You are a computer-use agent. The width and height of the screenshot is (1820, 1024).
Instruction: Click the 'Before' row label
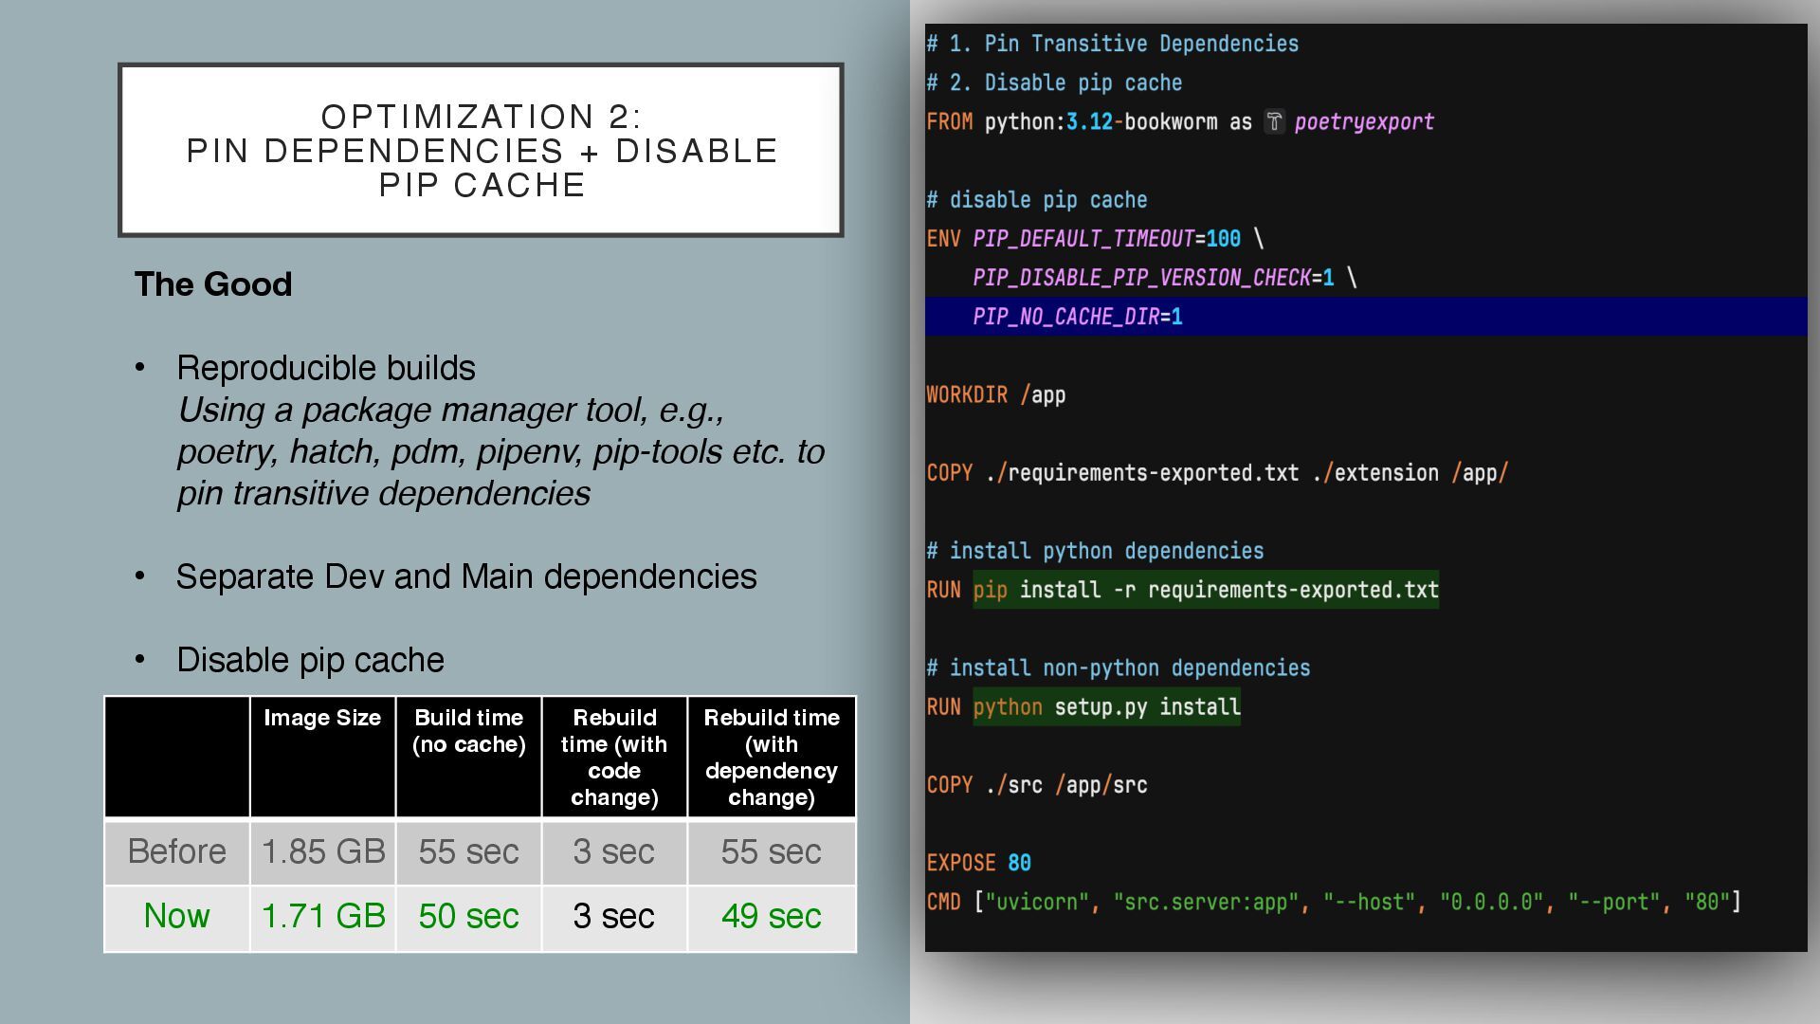tap(177, 851)
